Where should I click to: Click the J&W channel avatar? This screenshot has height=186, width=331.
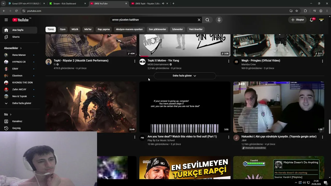(x=236, y=138)
